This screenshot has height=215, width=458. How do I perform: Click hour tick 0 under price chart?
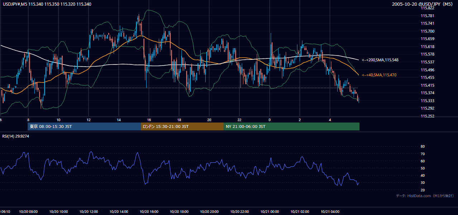pyautogui.click(x=269, y=120)
